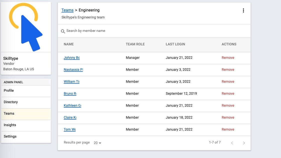Screen dimensions: 281x158
Task: Click the search magnifier icon
Action: [63, 31]
